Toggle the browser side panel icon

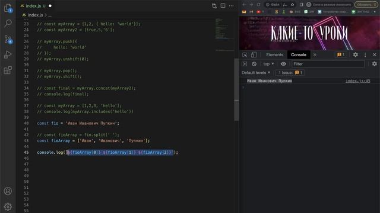coord(301,5)
